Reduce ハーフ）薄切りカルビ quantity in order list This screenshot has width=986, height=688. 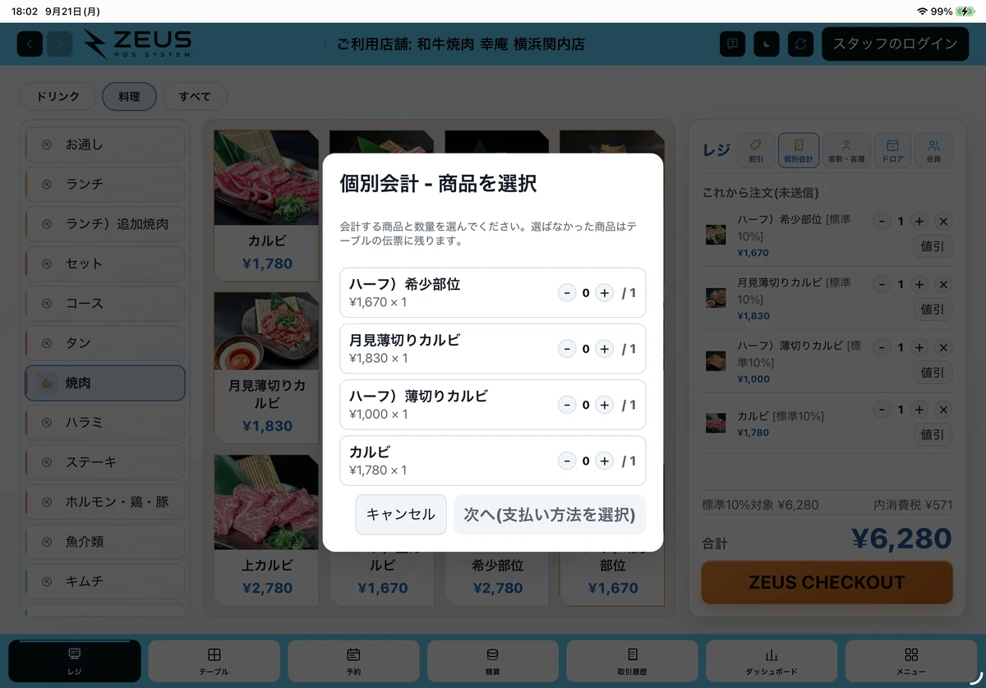tap(882, 346)
